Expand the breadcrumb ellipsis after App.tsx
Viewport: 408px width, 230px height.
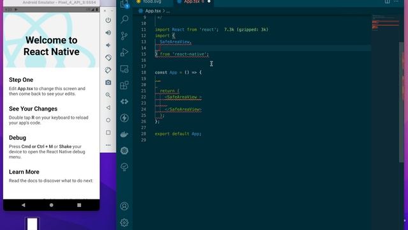168,11
